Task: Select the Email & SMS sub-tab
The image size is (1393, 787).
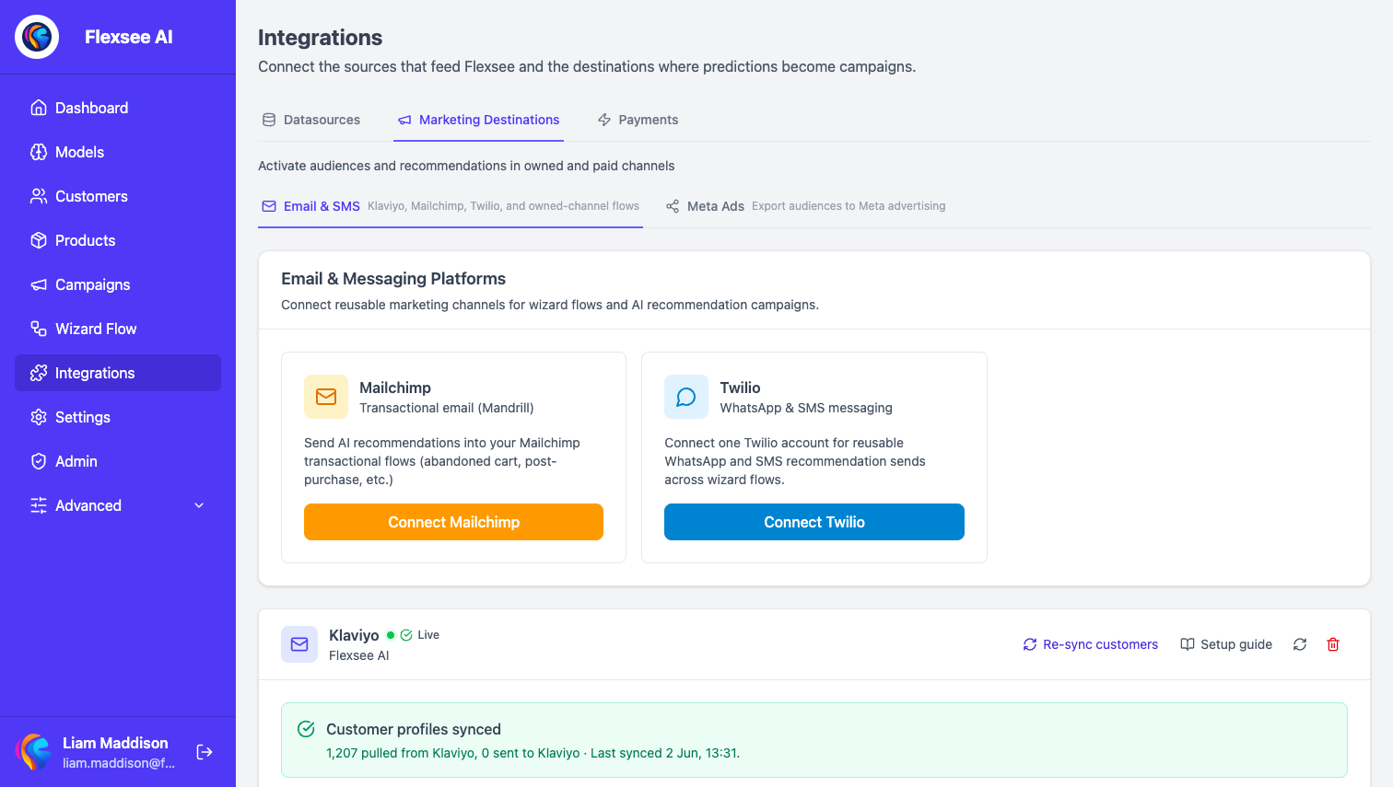Action: coord(451,206)
